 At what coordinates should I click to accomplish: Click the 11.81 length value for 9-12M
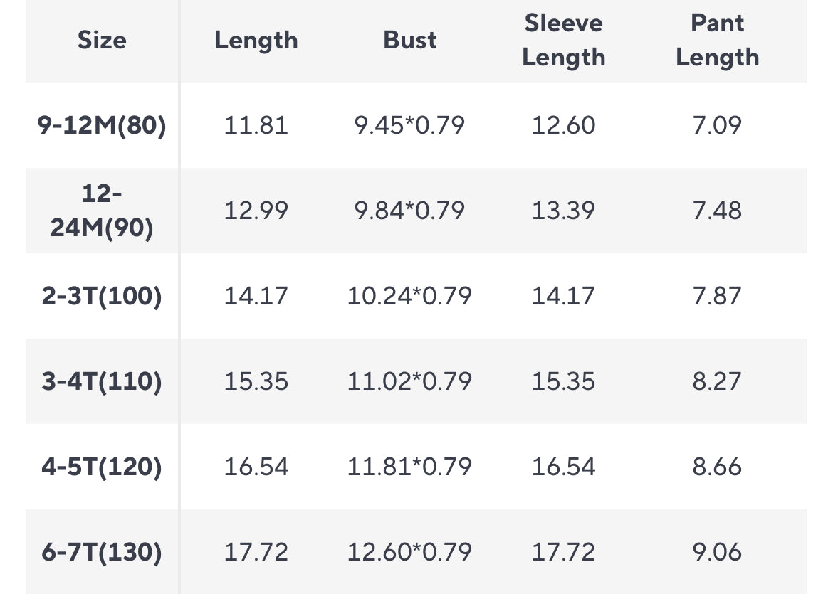(x=256, y=125)
